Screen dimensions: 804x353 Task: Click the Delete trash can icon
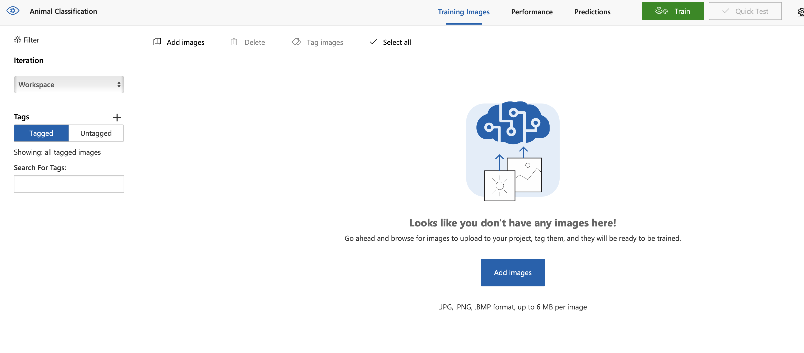(x=234, y=42)
